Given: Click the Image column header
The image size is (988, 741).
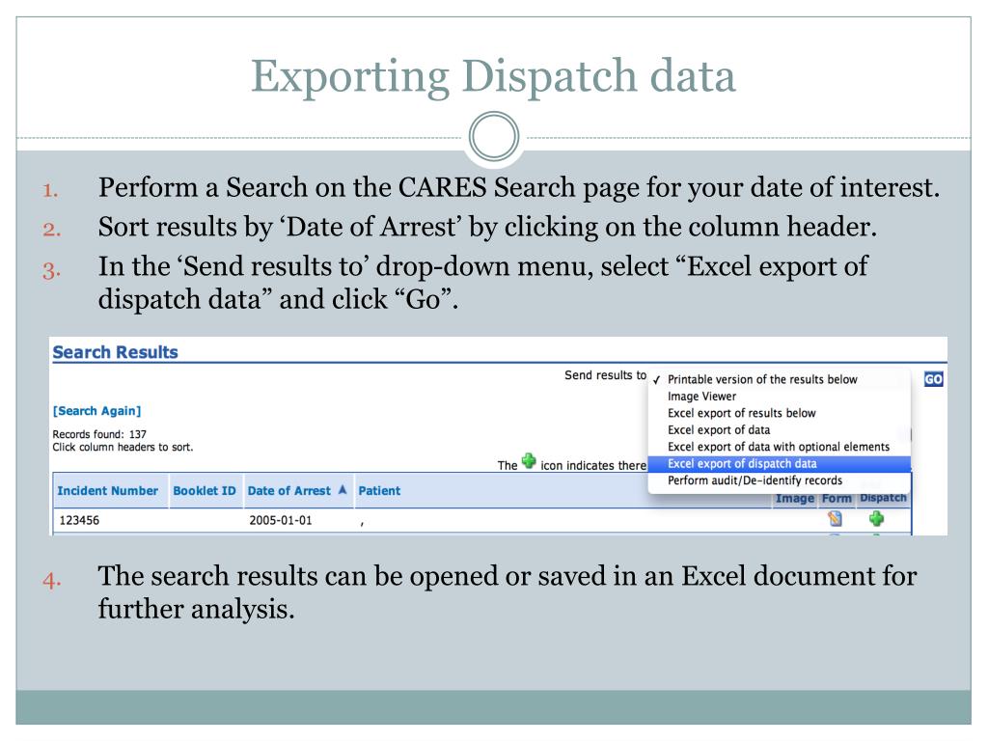Looking at the screenshot, I should (795, 499).
